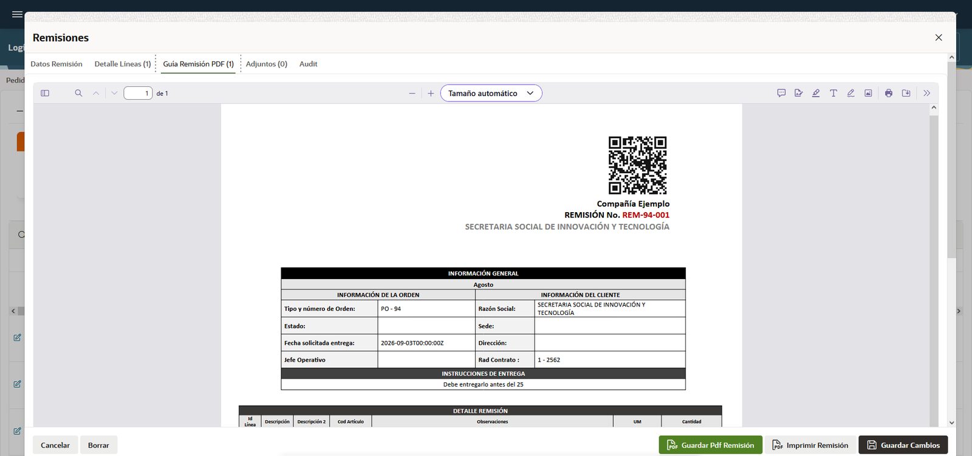972x456 pixels.
Task: Open the PDF toolbar overflow tools menu
Action: (x=926, y=93)
